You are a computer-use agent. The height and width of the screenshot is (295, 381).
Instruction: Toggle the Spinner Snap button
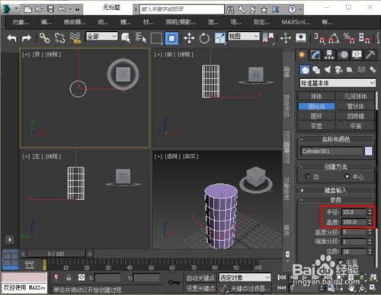pyautogui.click(x=364, y=38)
